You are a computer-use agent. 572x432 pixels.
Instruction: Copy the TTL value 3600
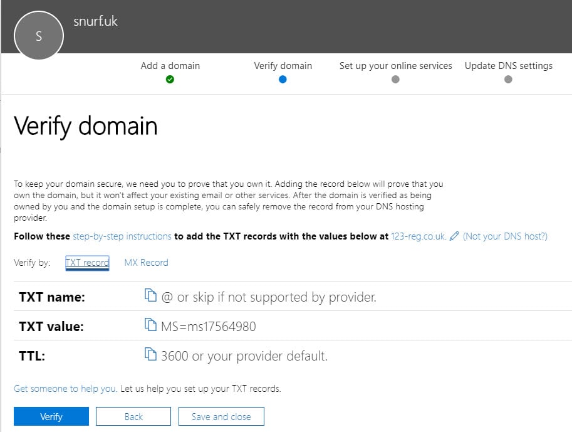pyautogui.click(x=151, y=355)
